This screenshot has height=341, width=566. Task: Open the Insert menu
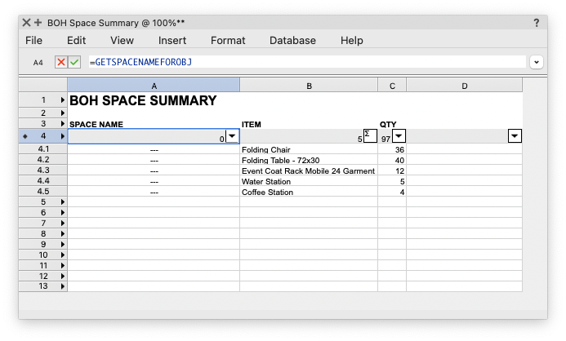[172, 40]
